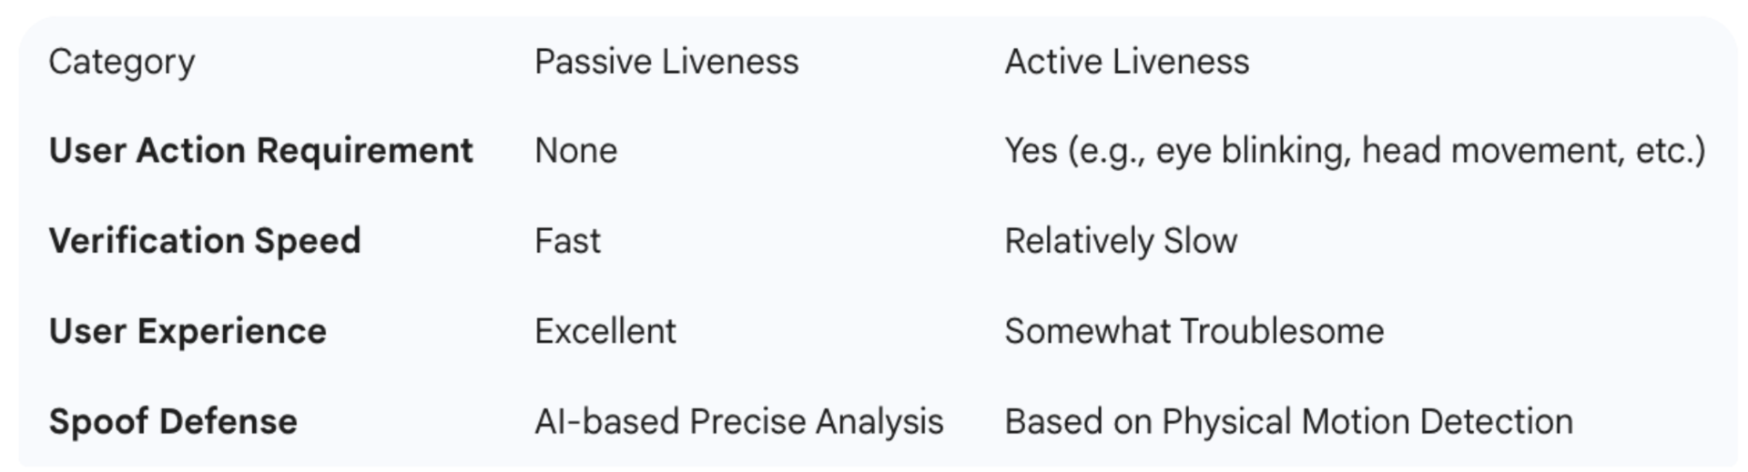Select the User Action Requirement row label
The image size is (1748, 472).
tap(260, 151)
